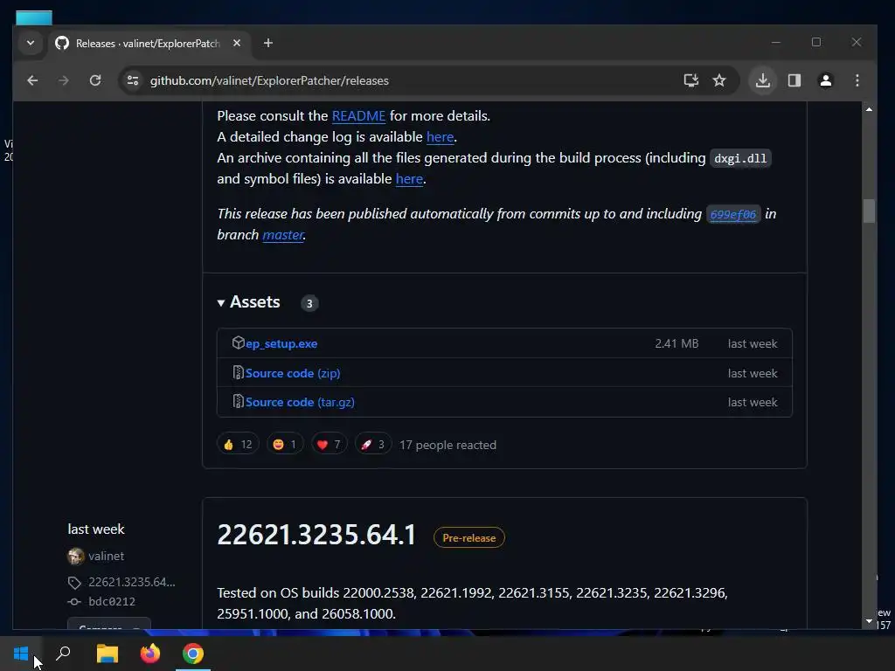Launch Firefox from taskbar
Screen dimensions: 895x671
[x=150, y=654]
